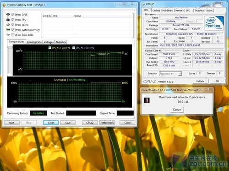This screenshot has width=229, height=171.
Task: Select the CPU tab in CPU-Z
Action: [146, 10]
